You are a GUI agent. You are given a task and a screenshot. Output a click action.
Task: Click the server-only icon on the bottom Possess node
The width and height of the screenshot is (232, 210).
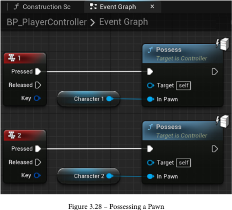(223, 121)
